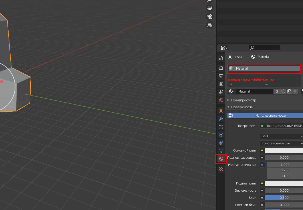Toggle fake user shield icon for Material
The height and width of the screenshot is (210, 303).
coord(284,91)
